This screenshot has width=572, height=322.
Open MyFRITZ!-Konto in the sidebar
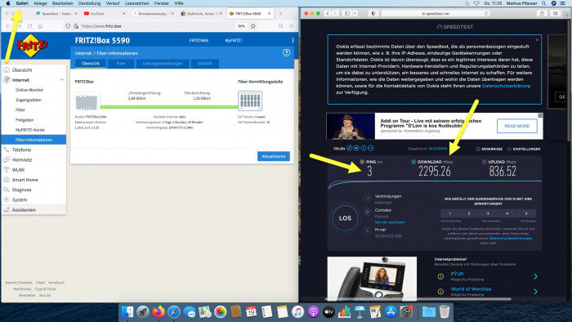(30, 130)
